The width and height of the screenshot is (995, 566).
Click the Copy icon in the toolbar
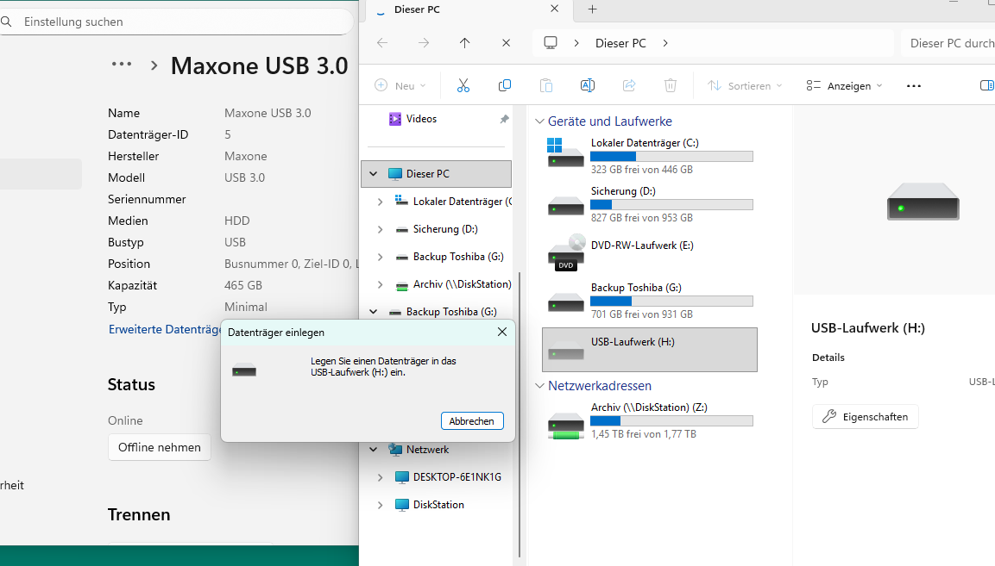(x=505, y=85)
